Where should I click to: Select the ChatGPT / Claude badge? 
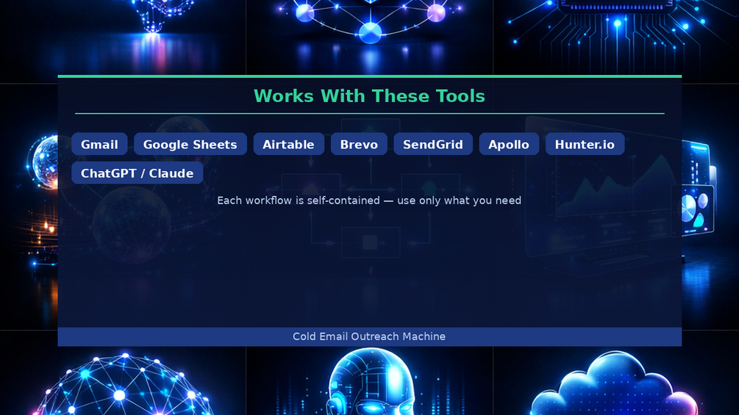[138, 173]
